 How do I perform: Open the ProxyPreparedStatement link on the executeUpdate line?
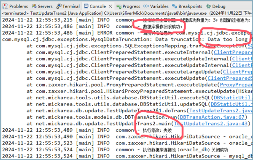(236, 85)
